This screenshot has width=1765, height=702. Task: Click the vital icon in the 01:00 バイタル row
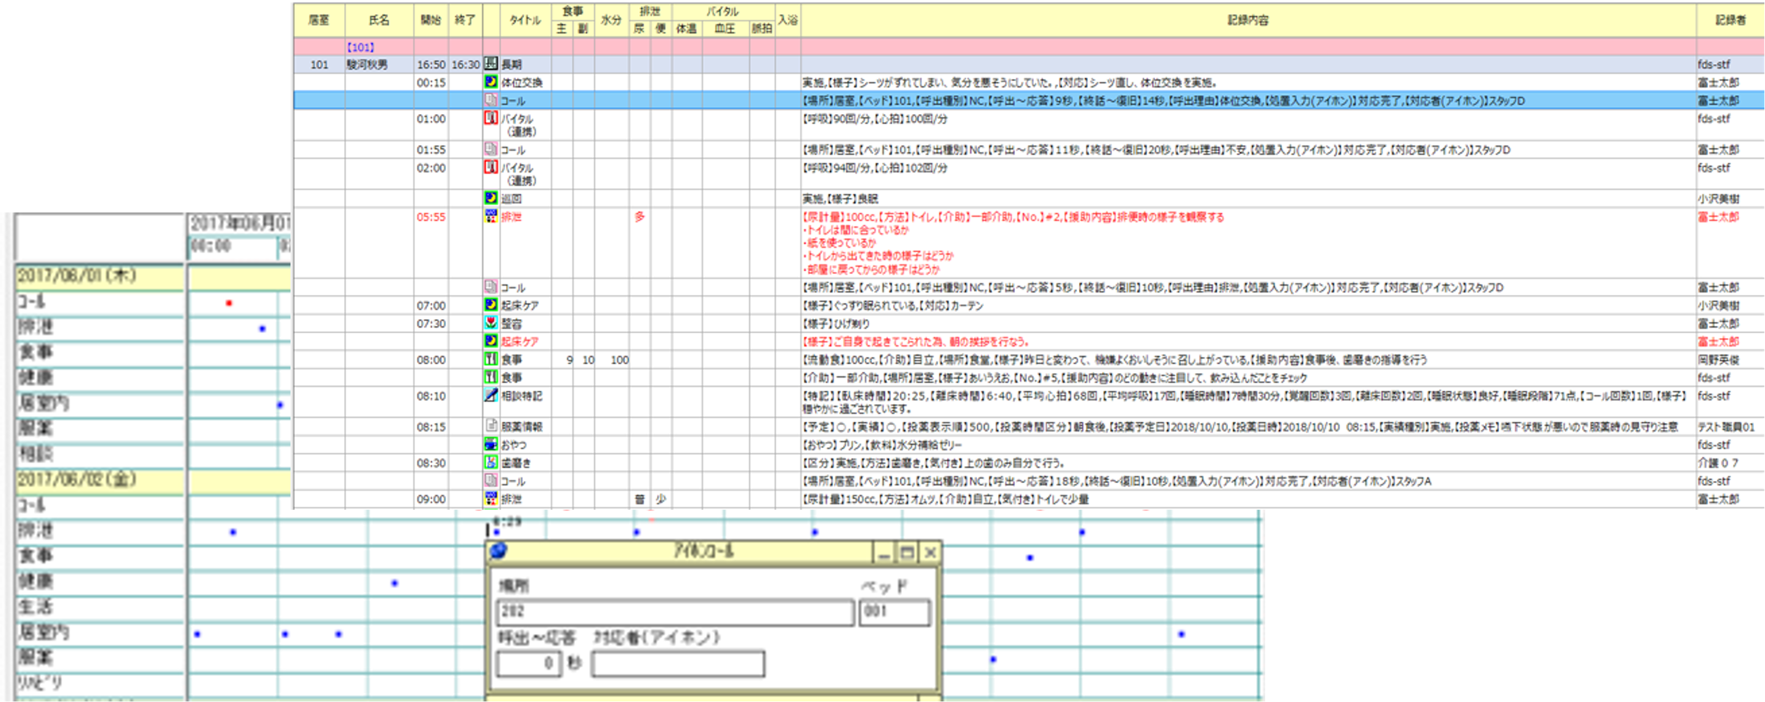(x=491, y=118)
